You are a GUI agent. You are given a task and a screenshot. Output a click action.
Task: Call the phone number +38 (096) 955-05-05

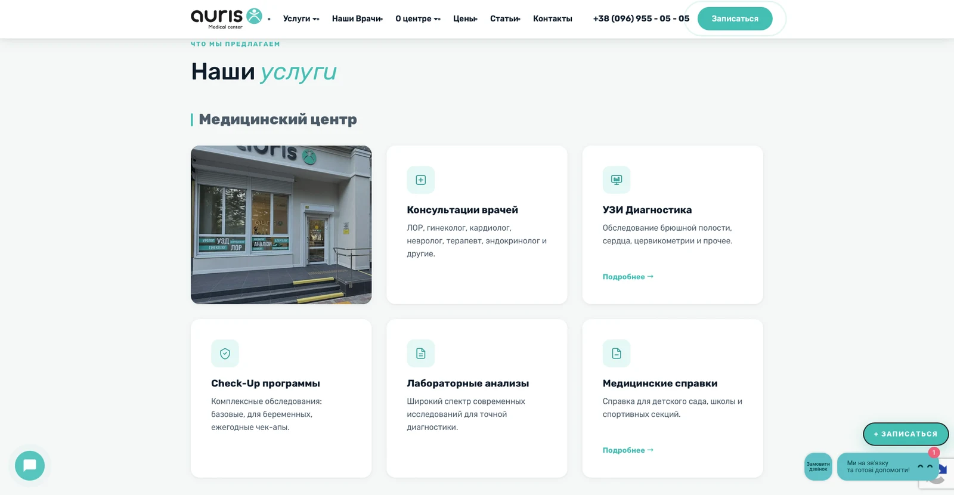coord(641,18)
